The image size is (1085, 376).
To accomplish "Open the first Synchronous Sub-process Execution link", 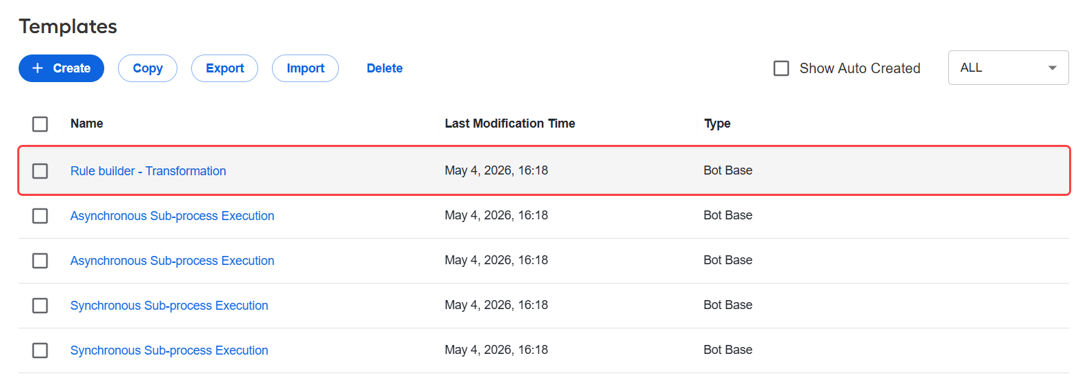I will tap(169, 306).
